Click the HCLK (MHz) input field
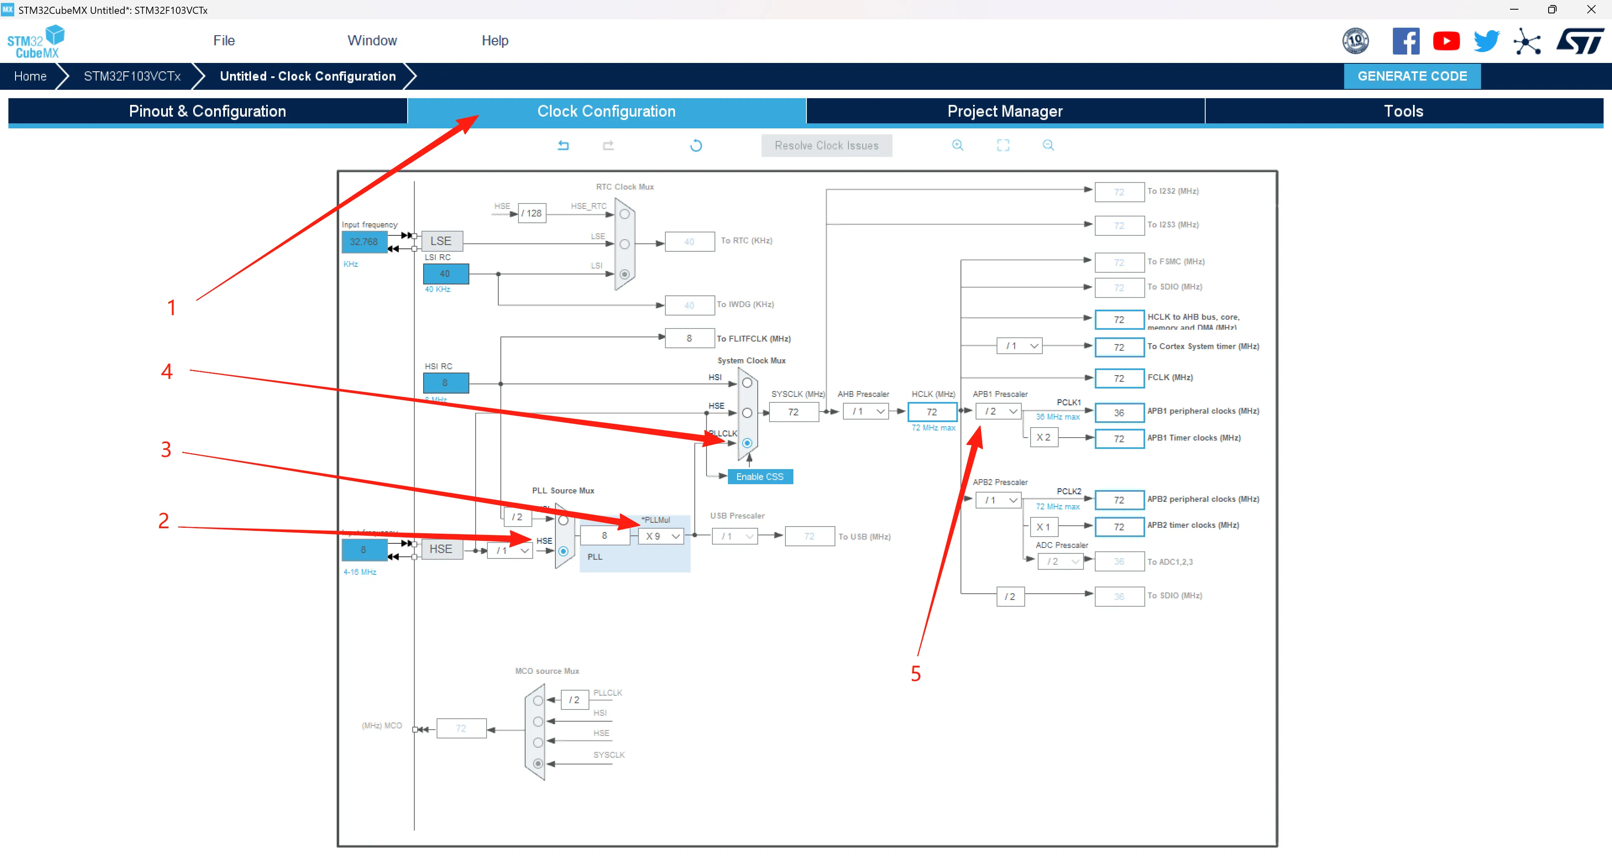 (932, 412)
